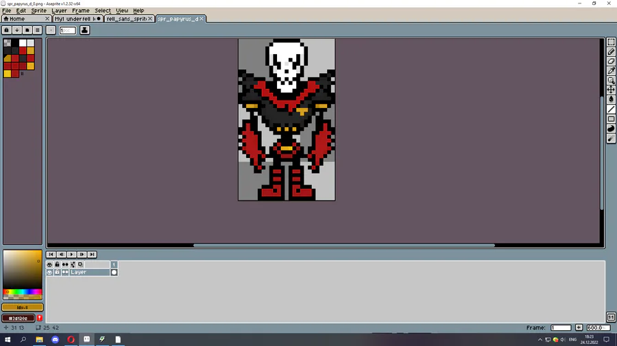This screenshot has height=346, width=617.
Task: Hide the Layer layer eye
Action: pos(49,272)
